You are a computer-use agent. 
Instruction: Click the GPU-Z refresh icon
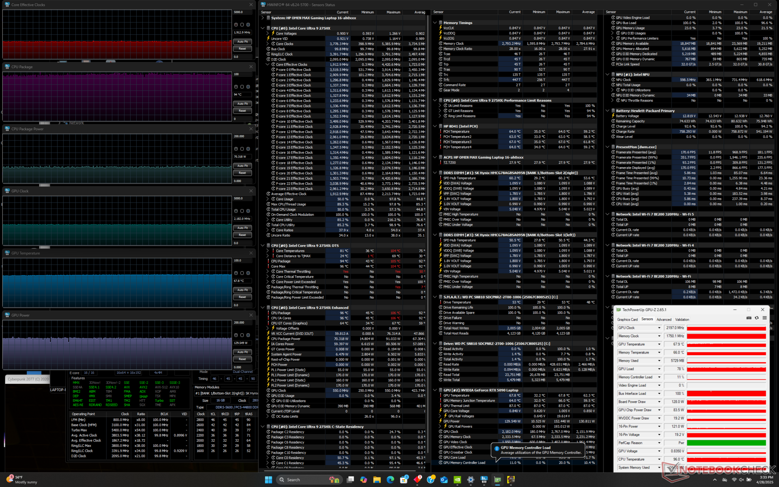pyautogui.click(x=756, y=318)
